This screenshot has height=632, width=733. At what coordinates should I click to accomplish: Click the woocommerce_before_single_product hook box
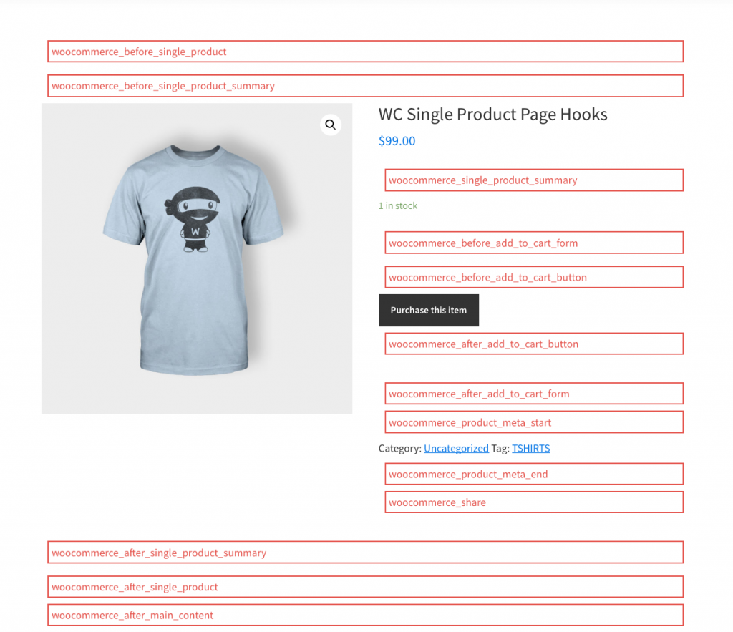coord(366,52)
